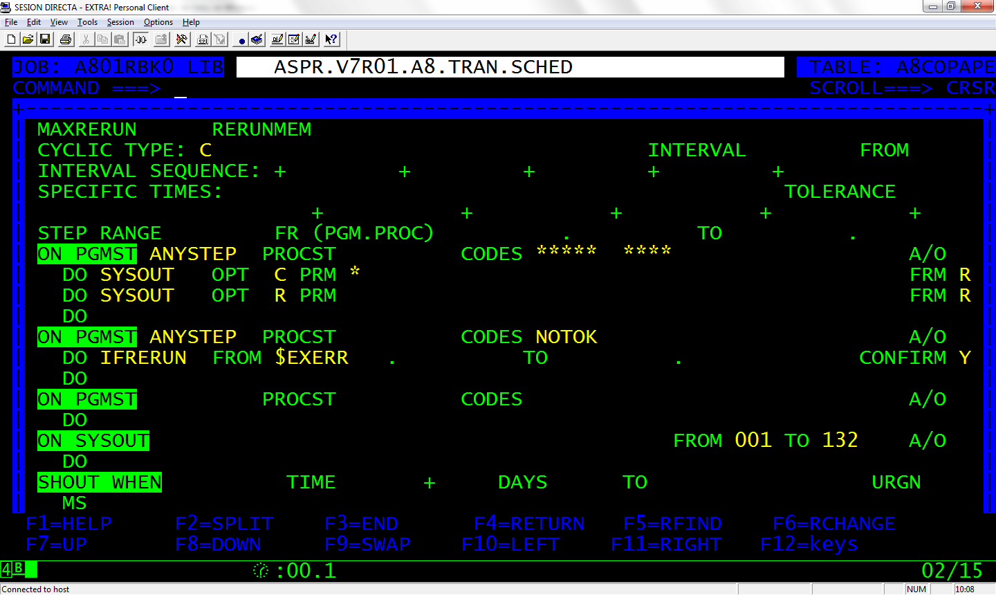
Task: Open display setup from the toolbar
Action: click(x=277, y=39)
